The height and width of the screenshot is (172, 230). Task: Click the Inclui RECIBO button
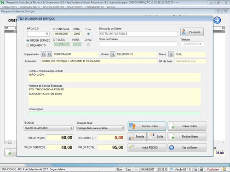(147, 148)
